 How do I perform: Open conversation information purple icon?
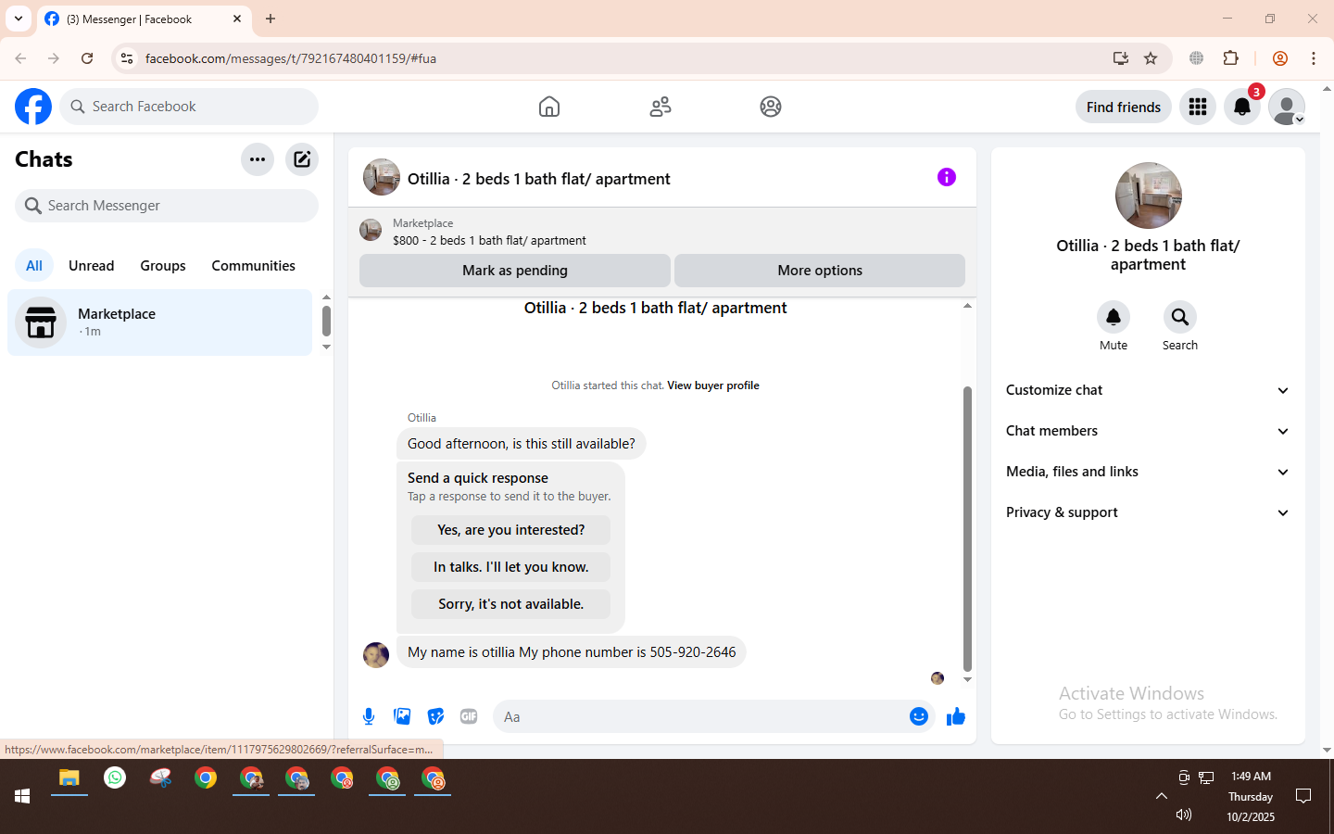[x=946, y=177]
